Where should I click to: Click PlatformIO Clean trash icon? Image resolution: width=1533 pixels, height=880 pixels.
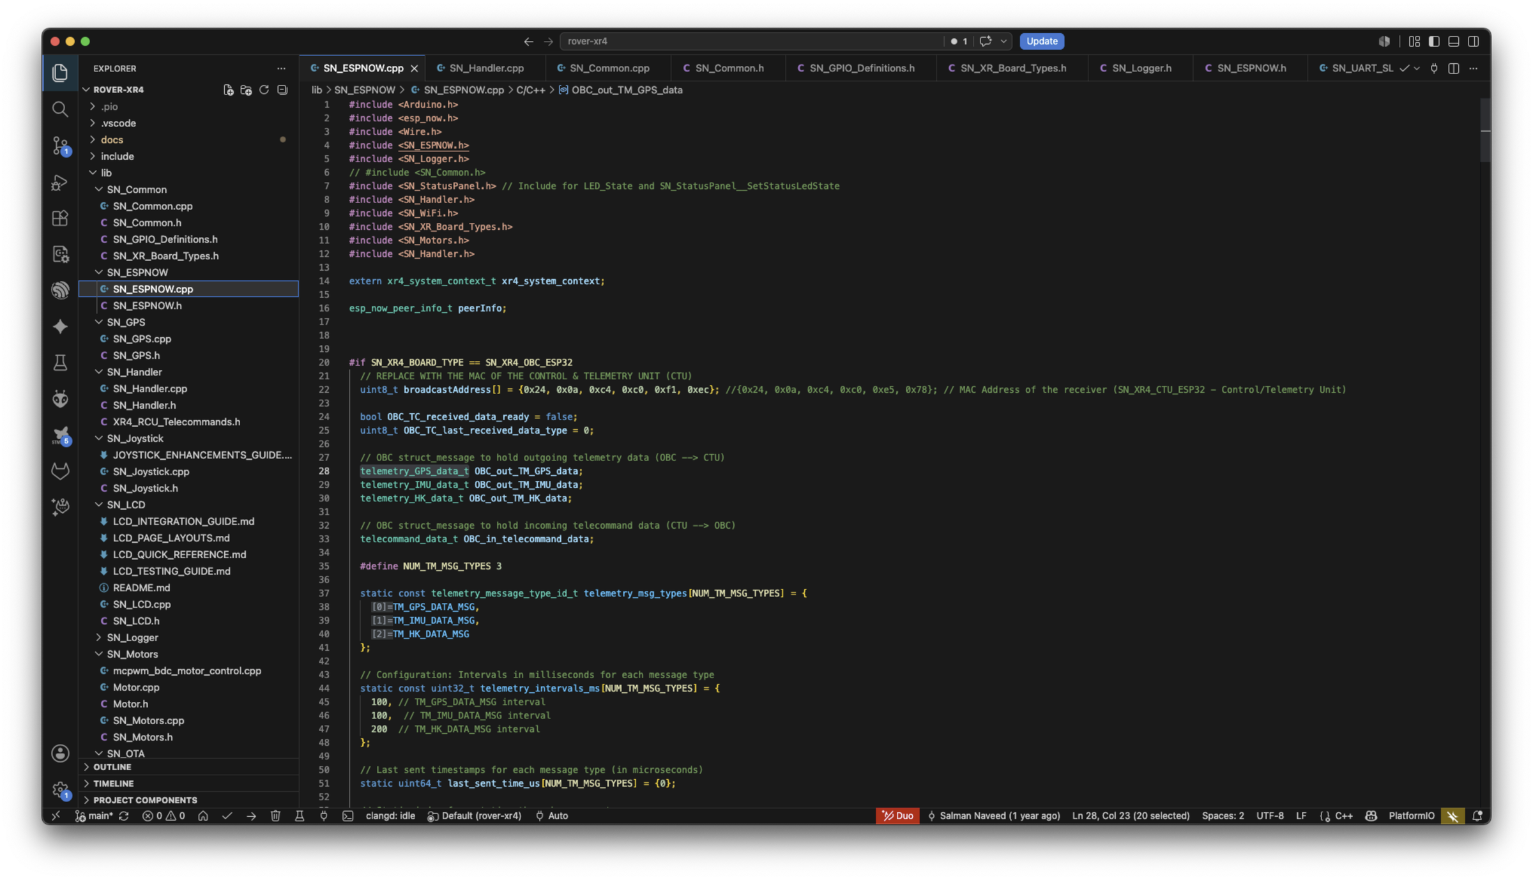275,816
